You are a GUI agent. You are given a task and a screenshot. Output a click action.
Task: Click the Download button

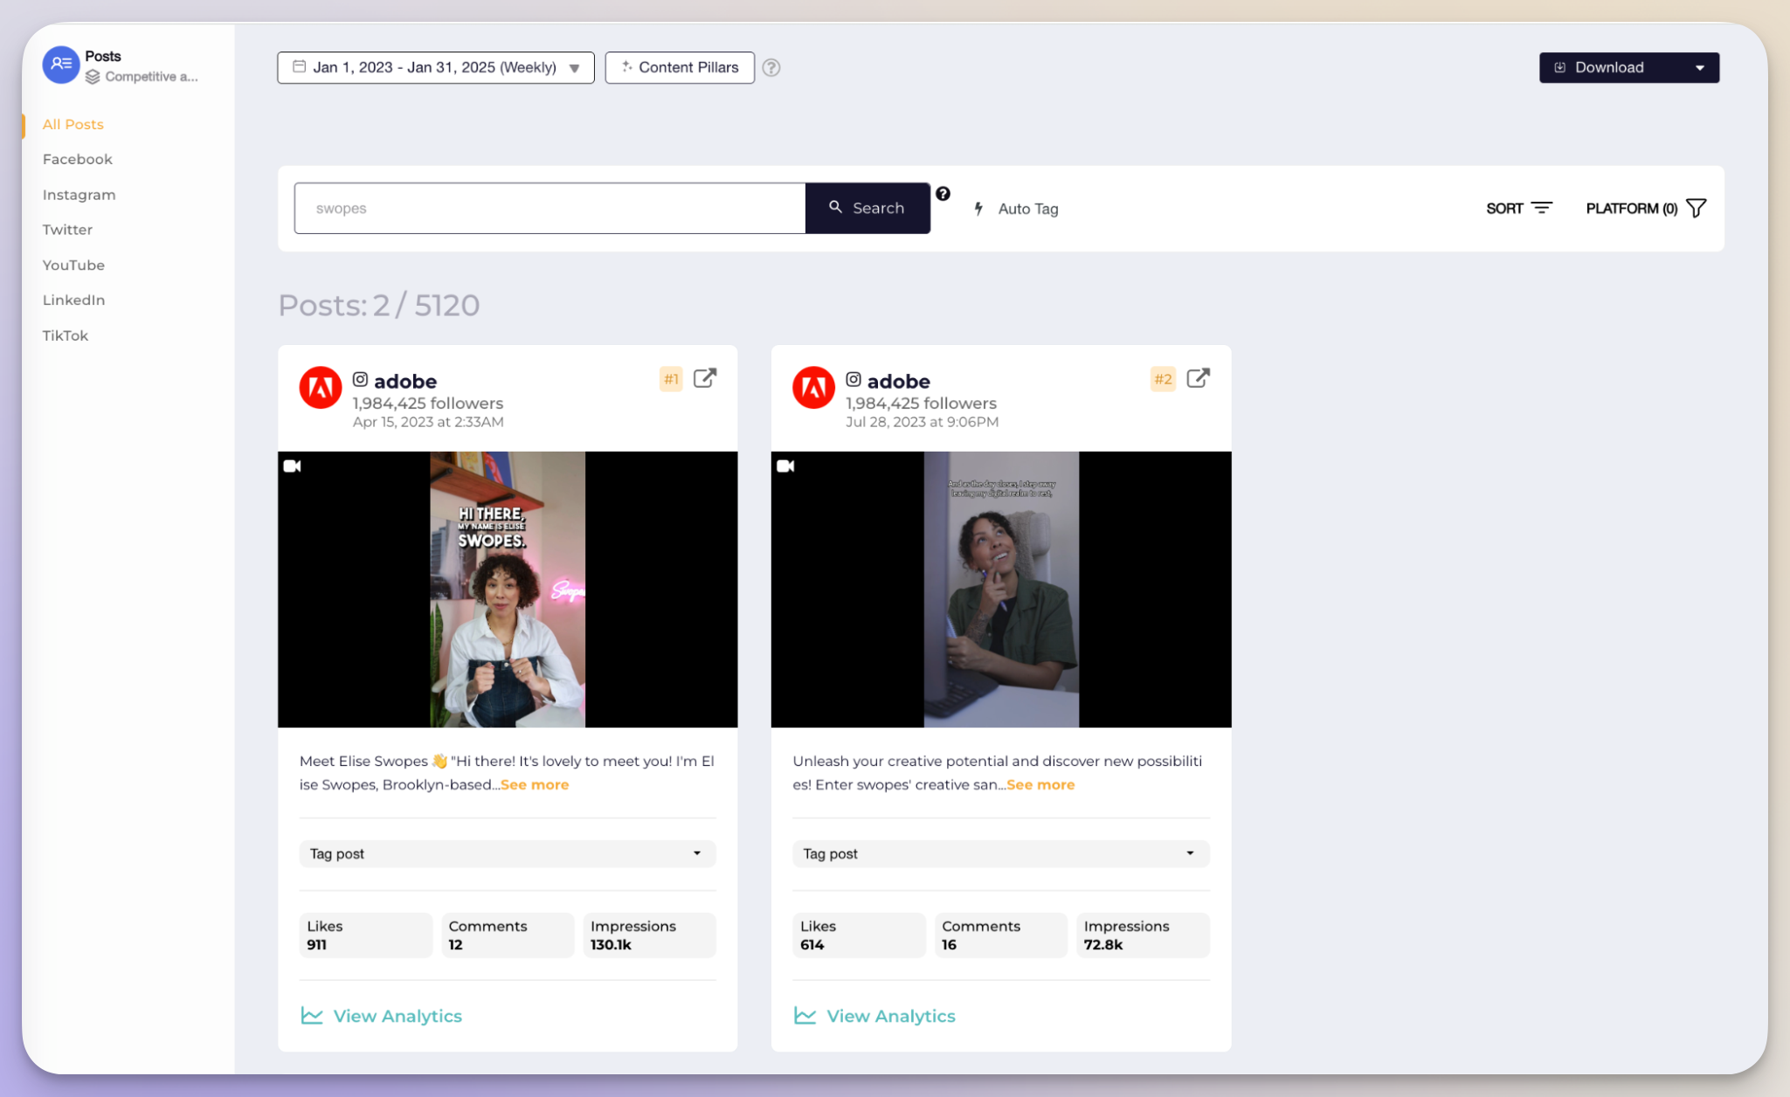pos(1629,67)
